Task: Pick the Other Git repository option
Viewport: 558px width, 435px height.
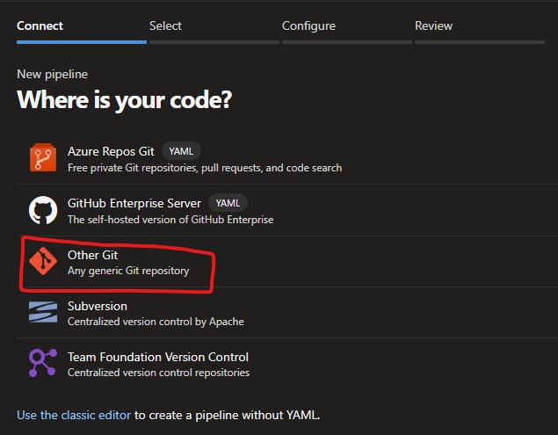Action: pyautogui.click(x=287, y=261)
